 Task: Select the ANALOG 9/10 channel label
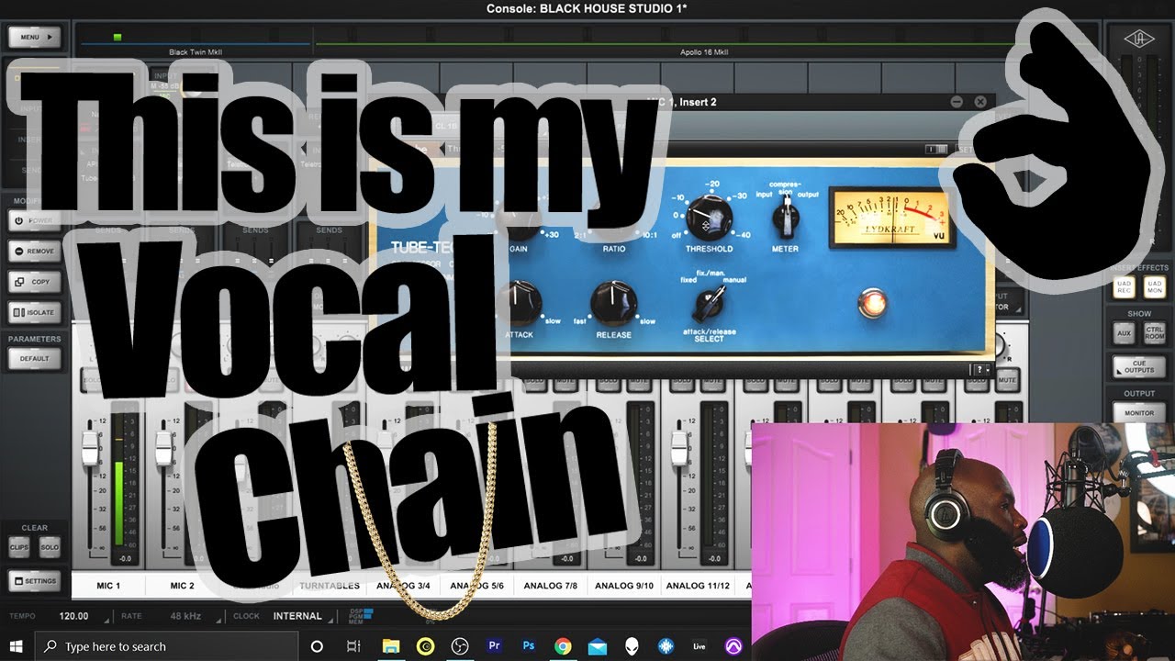pos(623,585)
